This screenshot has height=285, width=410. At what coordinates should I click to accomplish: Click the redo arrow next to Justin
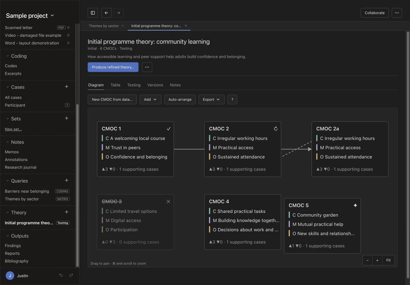(71, 275)
